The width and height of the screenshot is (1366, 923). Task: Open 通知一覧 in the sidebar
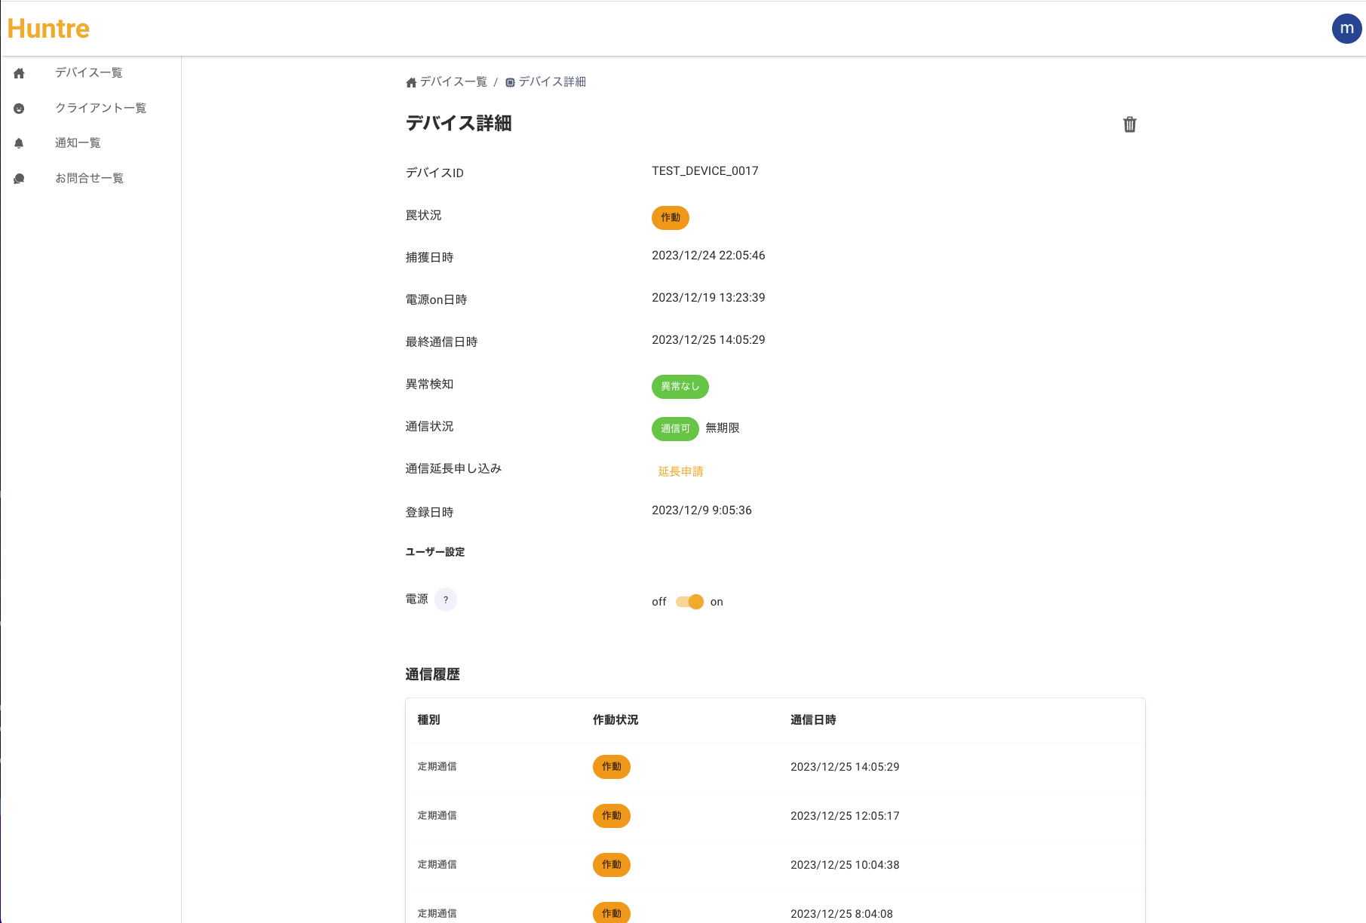78,143
